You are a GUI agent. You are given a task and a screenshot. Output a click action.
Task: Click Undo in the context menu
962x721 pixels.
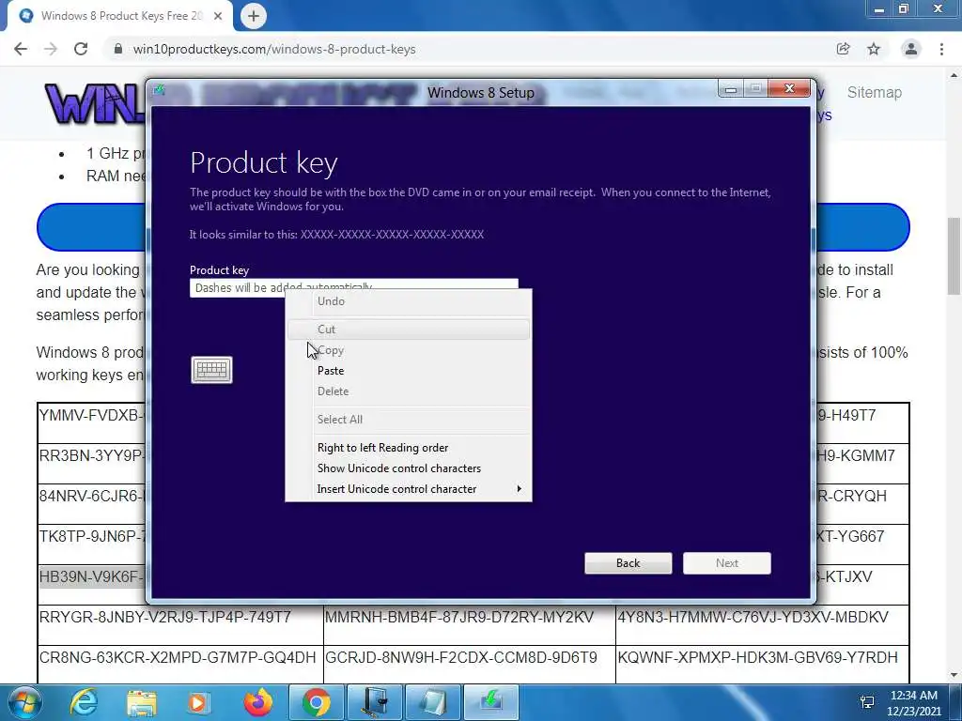pos(409,301)
